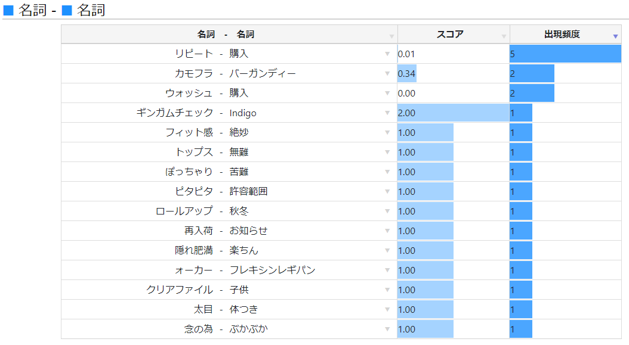Screen dimensions: 629x345
Task: Open the フィット感 - 絶妙 row arrow
Action: pos(388,133)
